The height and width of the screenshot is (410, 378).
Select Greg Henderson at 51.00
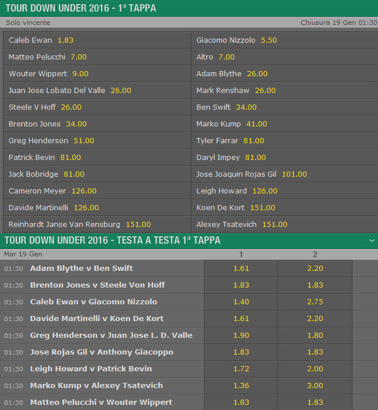click(x=97, y=140)
